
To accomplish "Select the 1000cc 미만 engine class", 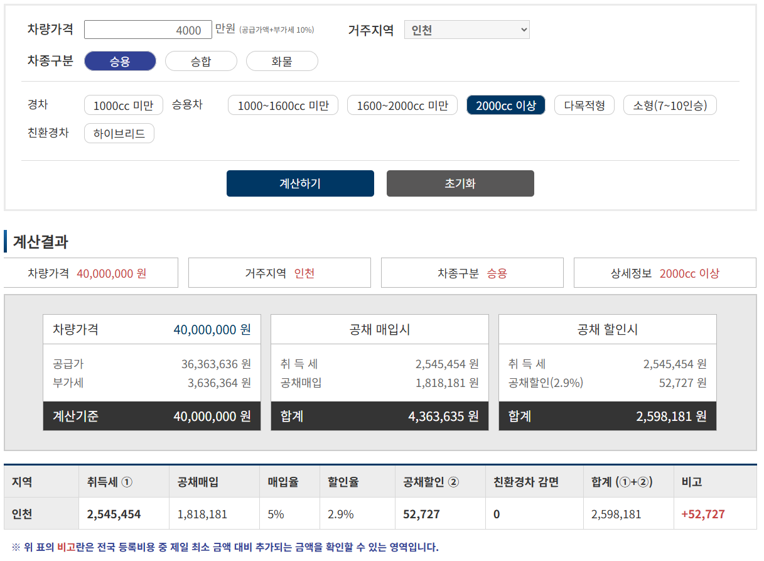I will click(x=123, y=105).
